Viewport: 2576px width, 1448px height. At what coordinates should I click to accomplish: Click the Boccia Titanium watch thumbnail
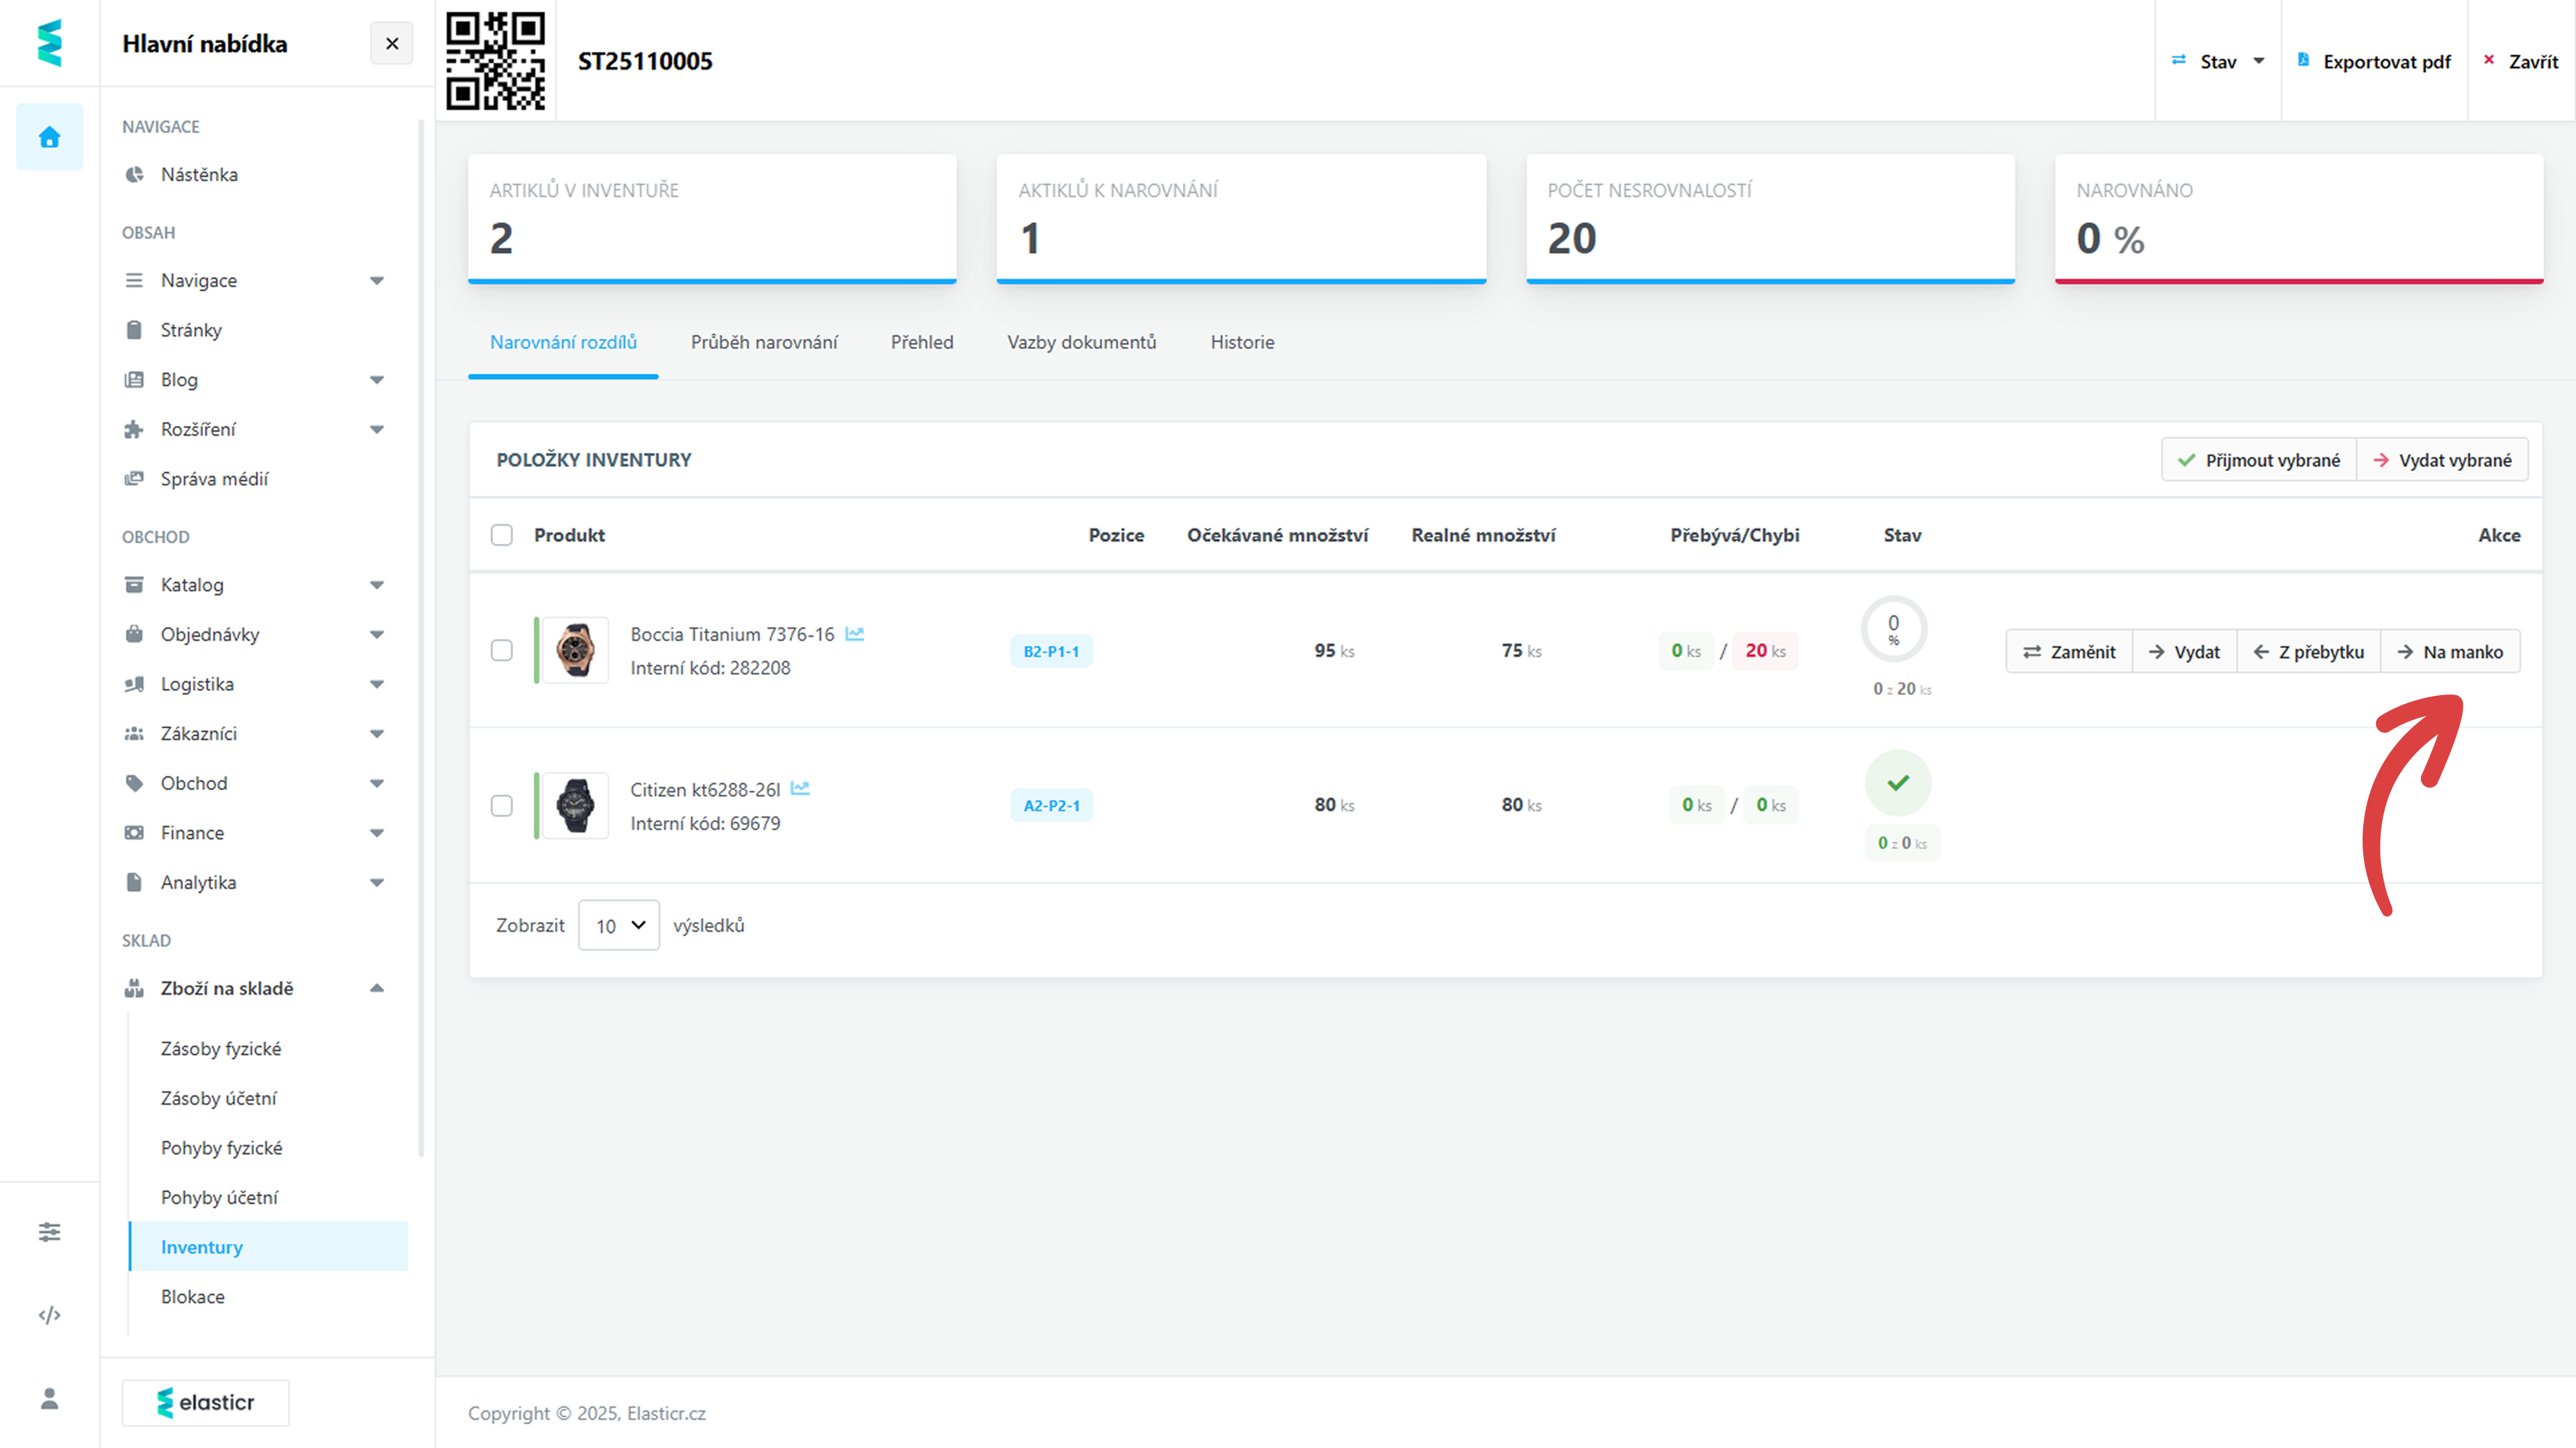575,650
